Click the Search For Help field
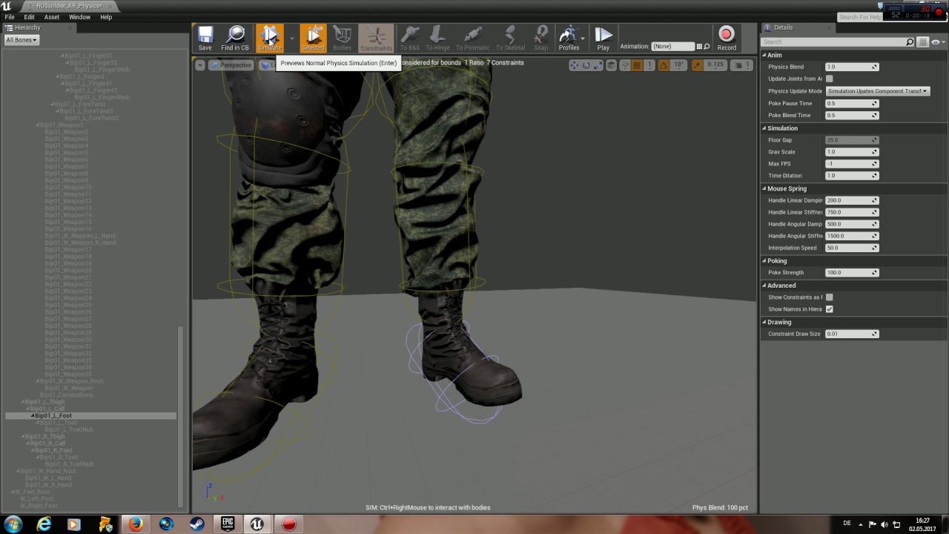This screenshot has height=534, width=949. click(860, 17)
